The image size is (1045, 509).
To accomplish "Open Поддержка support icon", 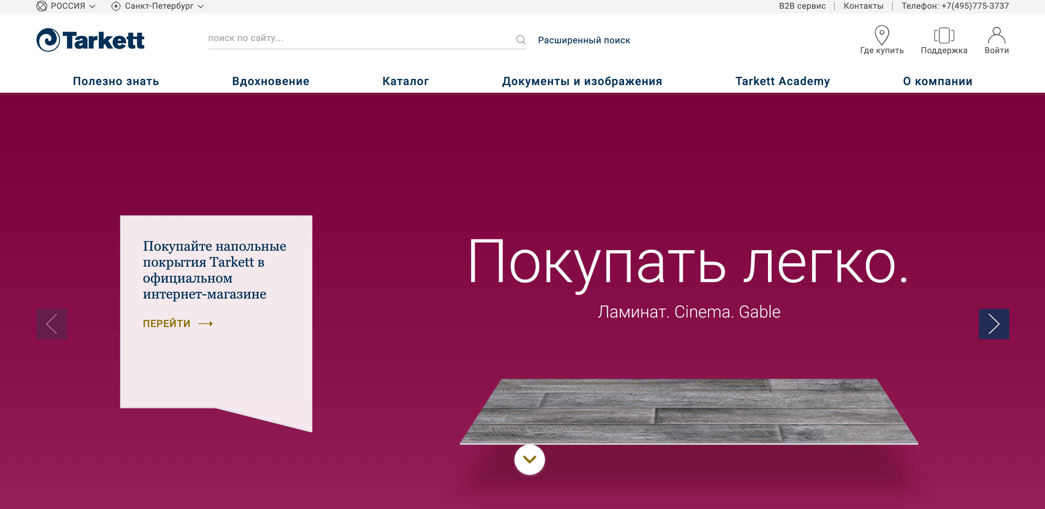I will click(x=944, y=35).
